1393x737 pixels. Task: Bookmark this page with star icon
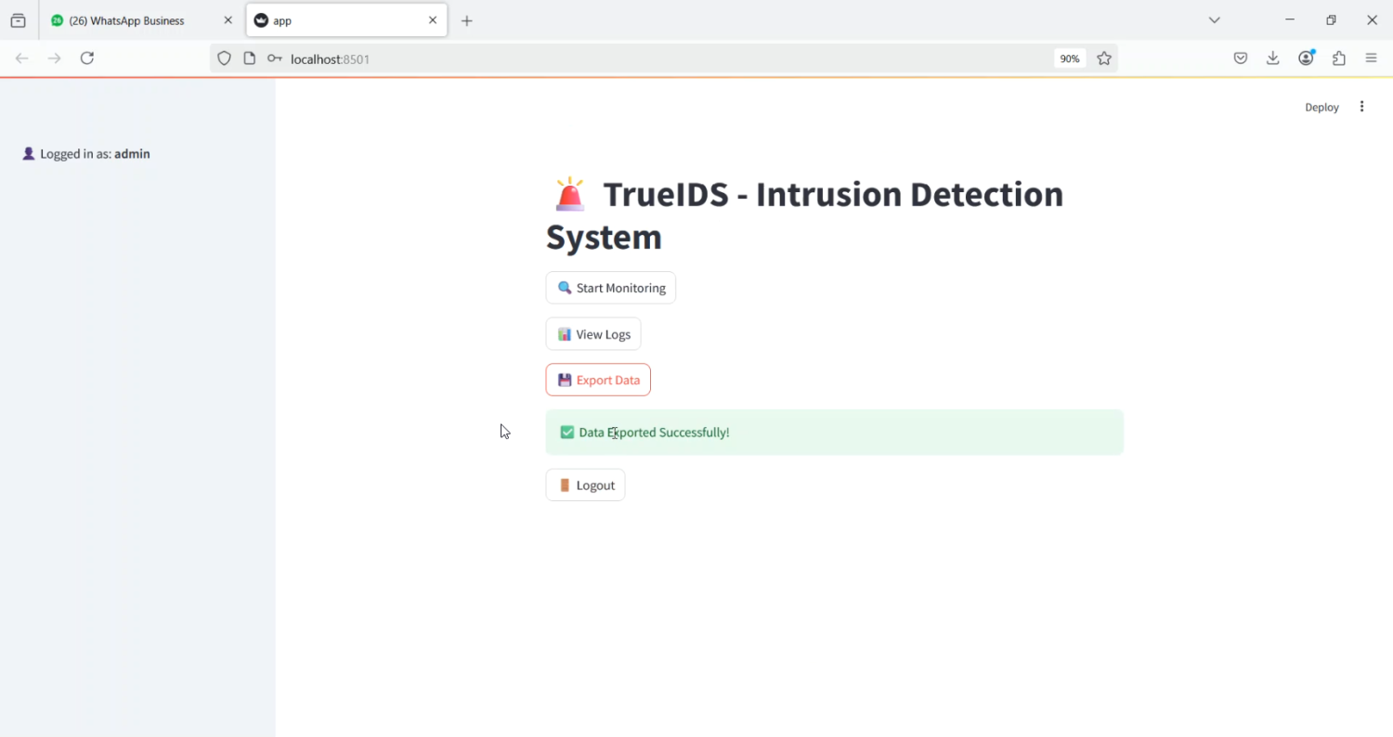[x=1104, y=58]
